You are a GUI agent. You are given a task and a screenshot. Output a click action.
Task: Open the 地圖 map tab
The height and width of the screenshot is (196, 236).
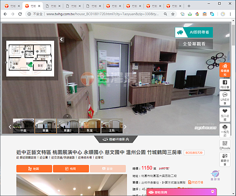(x=34, y=169)
